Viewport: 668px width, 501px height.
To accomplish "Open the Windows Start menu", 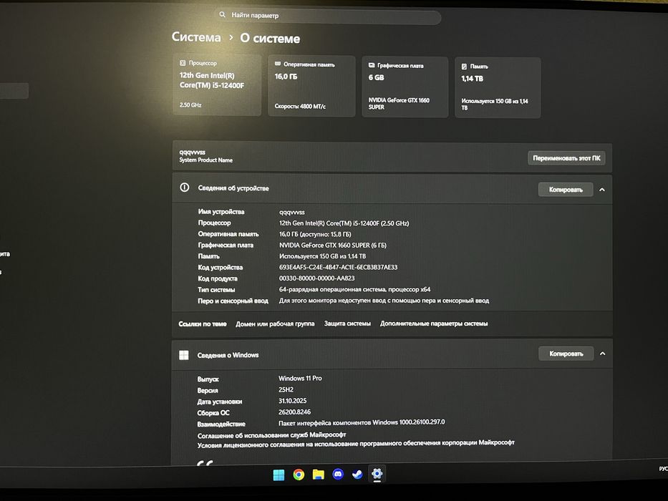I will 279,475.
